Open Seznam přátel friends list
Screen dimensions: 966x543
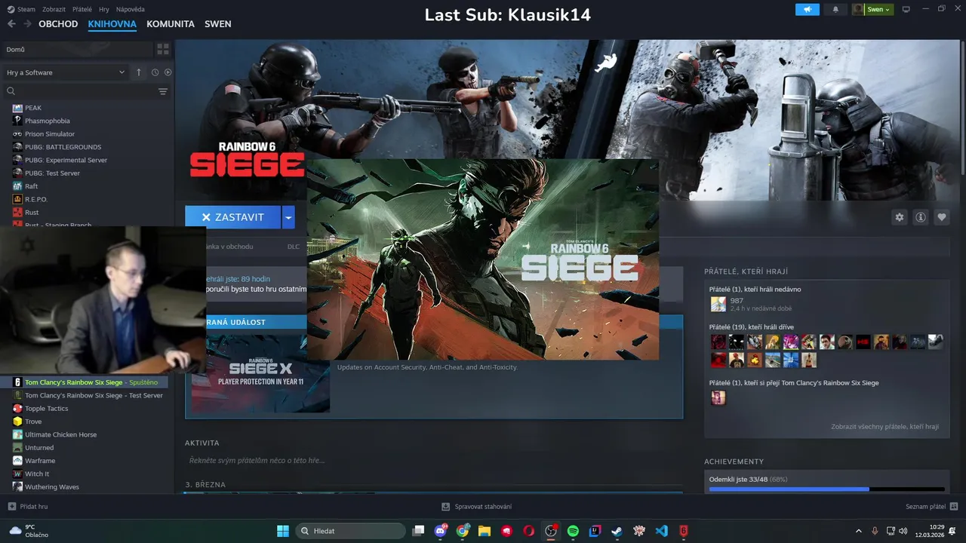pyautogui.click(x=932, y=507)
